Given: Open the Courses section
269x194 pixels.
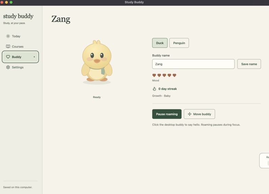Looking at the screenshot, I should click(20, 46).
